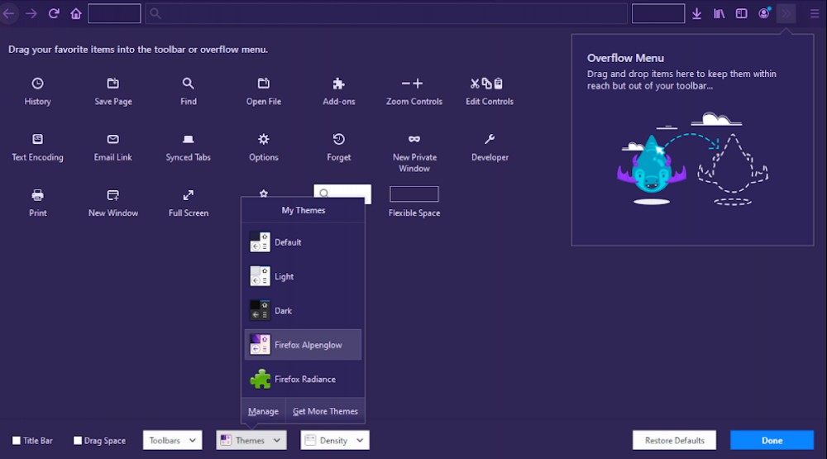Select the New Window icon

tap(112, 195)
